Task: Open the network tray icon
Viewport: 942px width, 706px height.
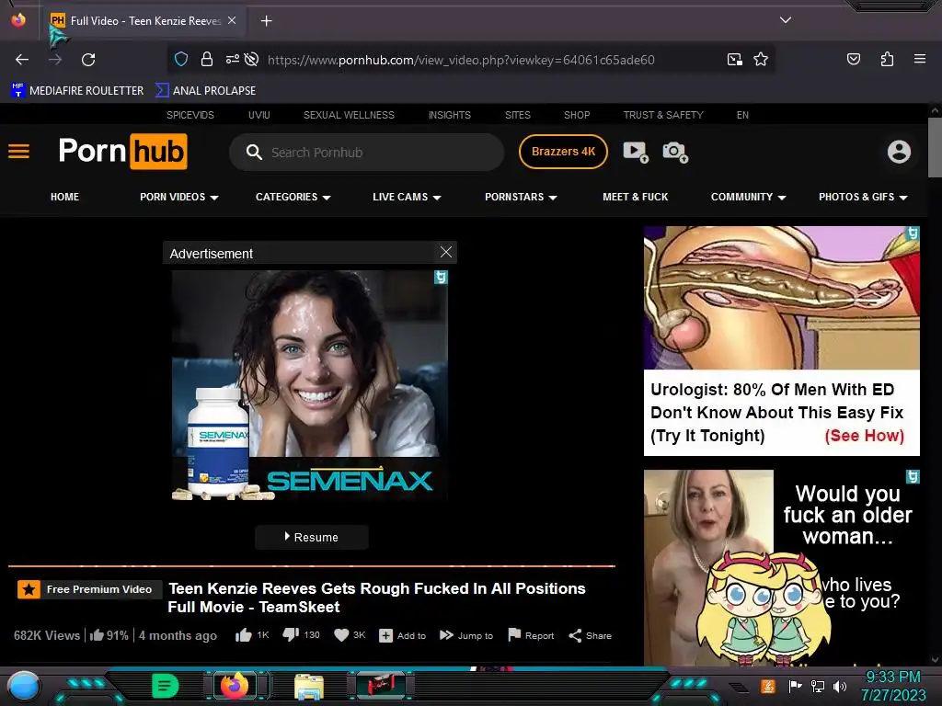Action: coord(817,686)
